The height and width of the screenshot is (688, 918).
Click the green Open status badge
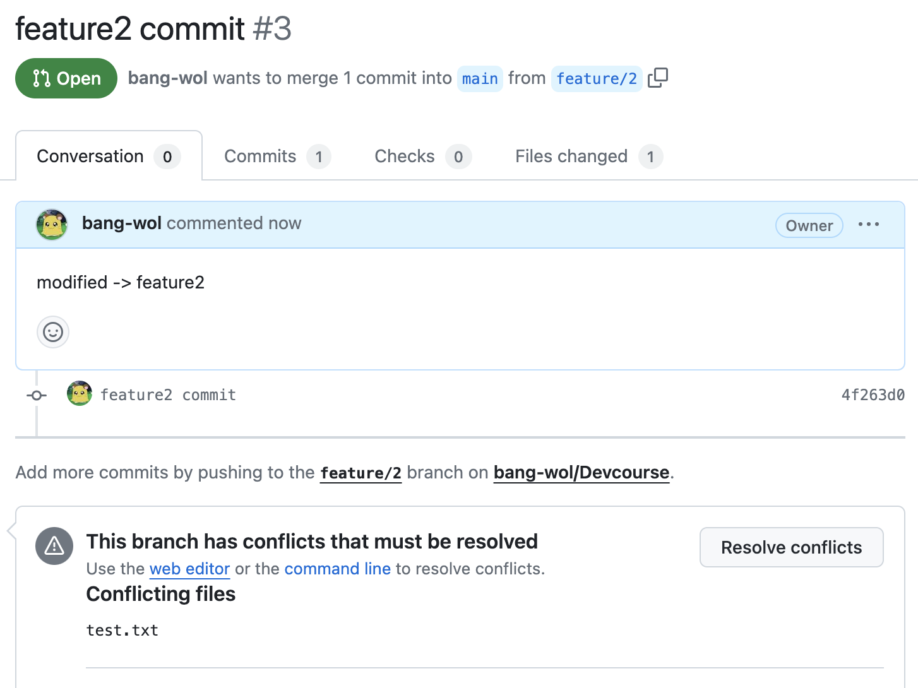[x=66, y=78]
